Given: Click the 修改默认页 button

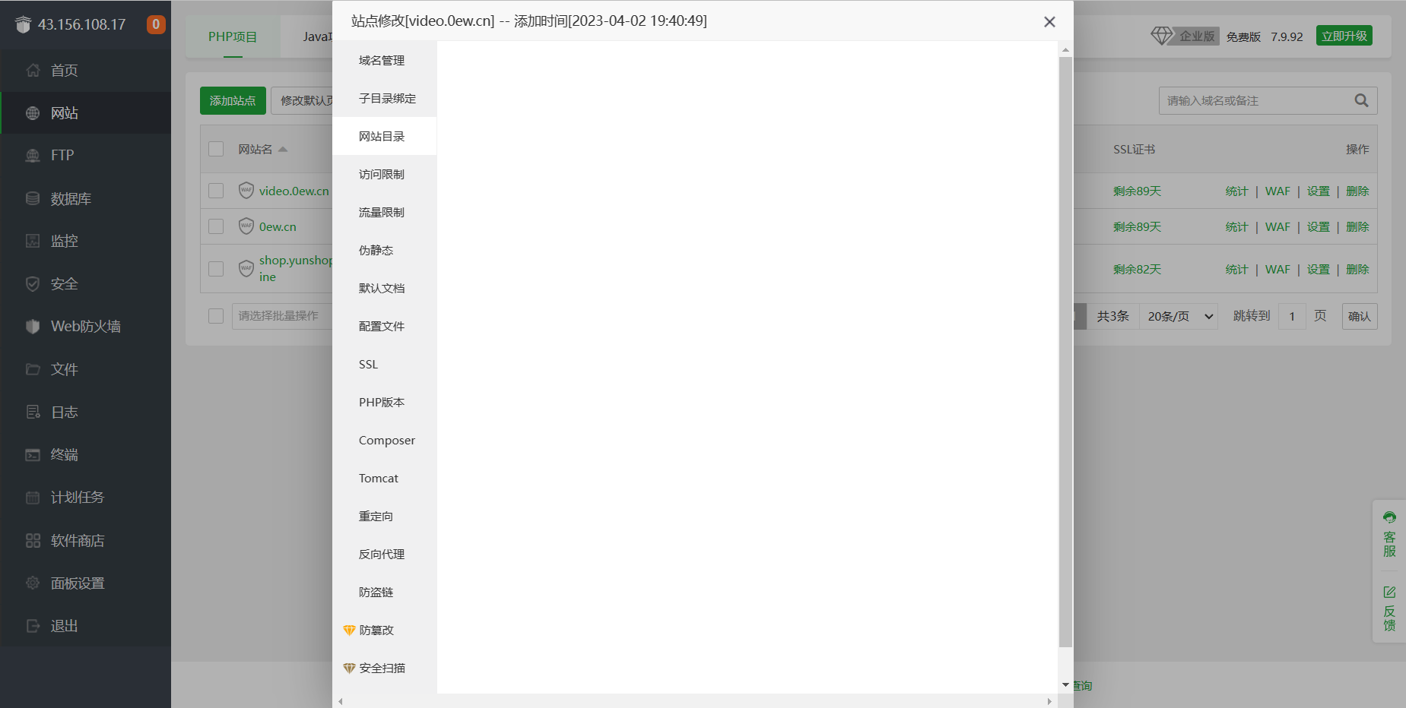Looking at the screenshot, I should tap(302, 100).
